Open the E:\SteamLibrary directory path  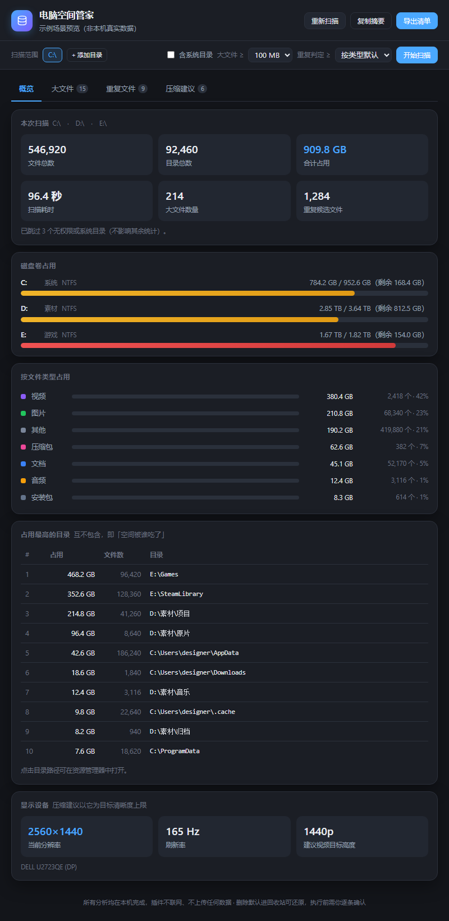(176, 594)
